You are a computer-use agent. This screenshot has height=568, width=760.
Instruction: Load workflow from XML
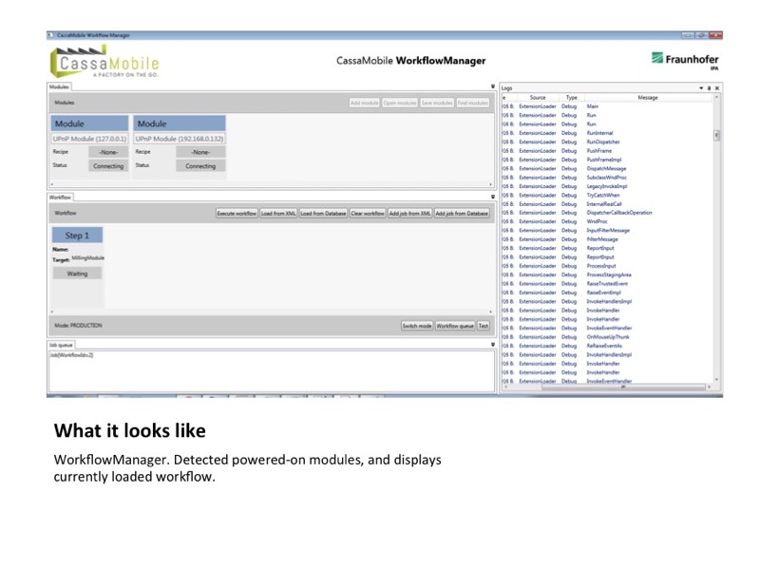[x=278, y=214]
